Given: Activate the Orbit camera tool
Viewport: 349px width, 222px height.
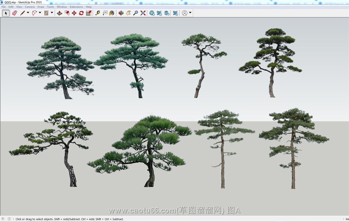Looking at the screenshot, I should pos(121,13).
